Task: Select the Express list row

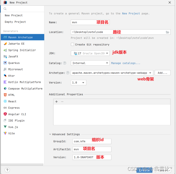Action: pos(22,108)
